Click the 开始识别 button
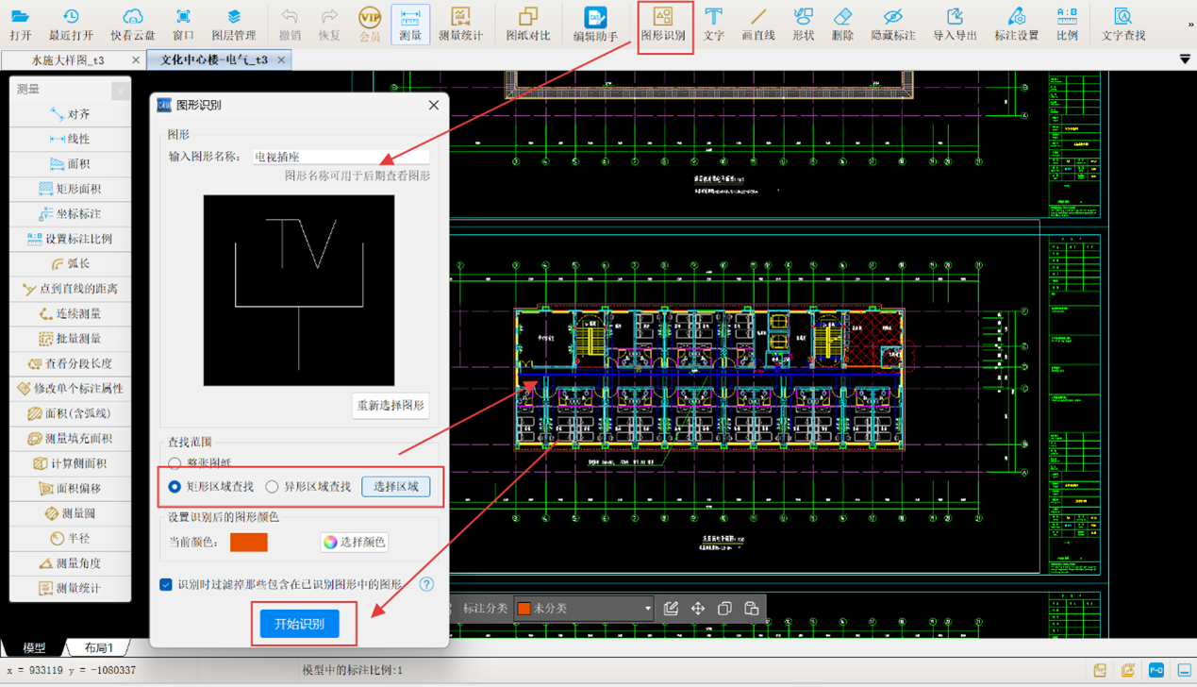The width and height of the screenshot is (1197, 687). coord(299,624)
